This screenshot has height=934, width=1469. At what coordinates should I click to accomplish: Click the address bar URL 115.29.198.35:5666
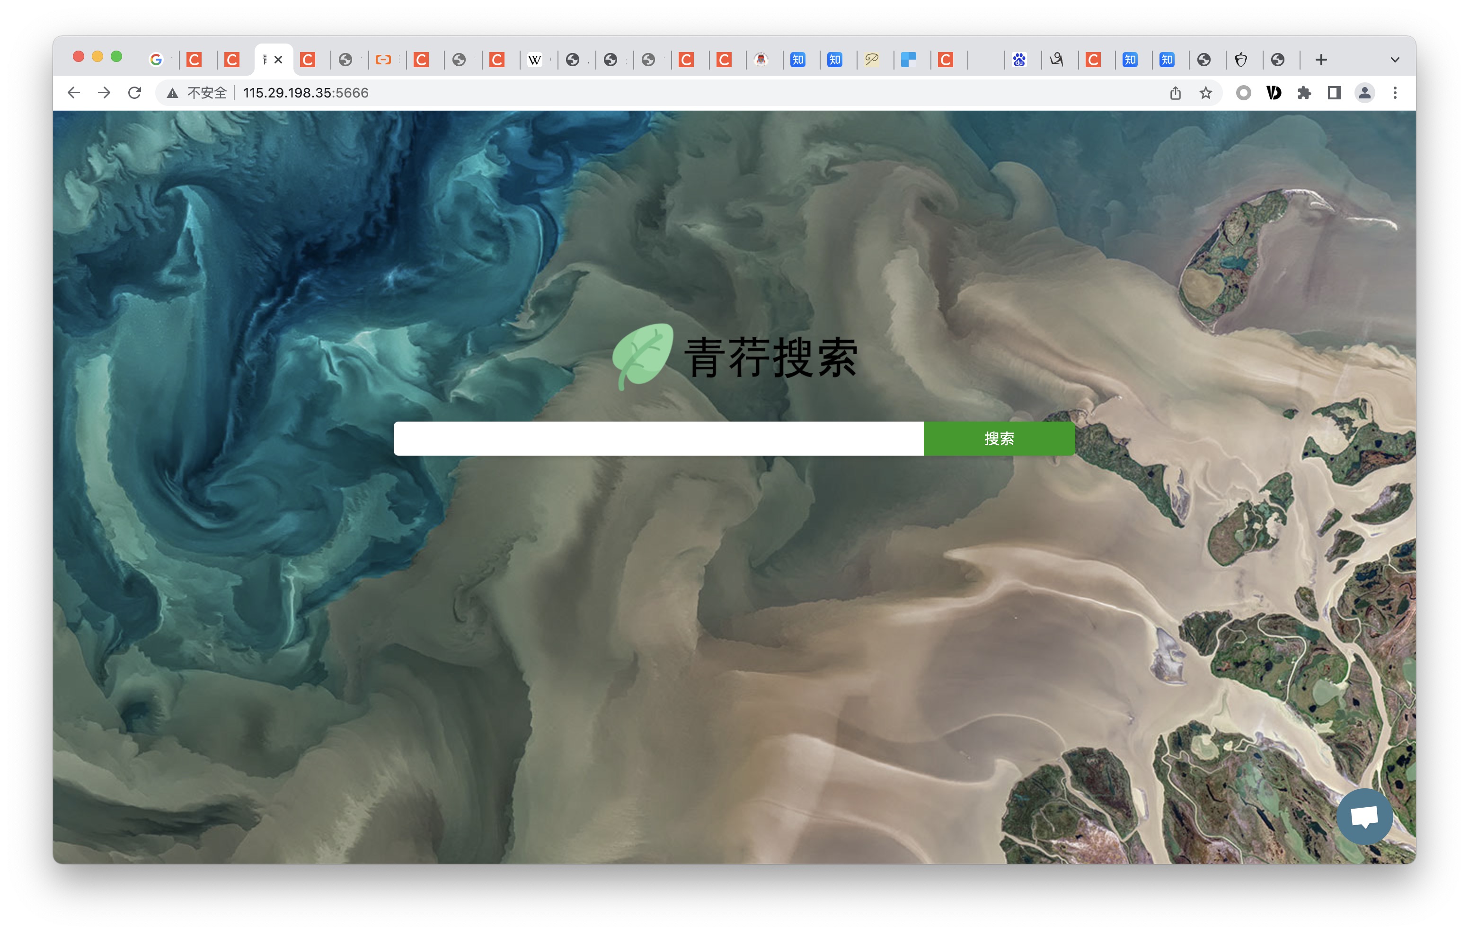click(x=306, y=93)
